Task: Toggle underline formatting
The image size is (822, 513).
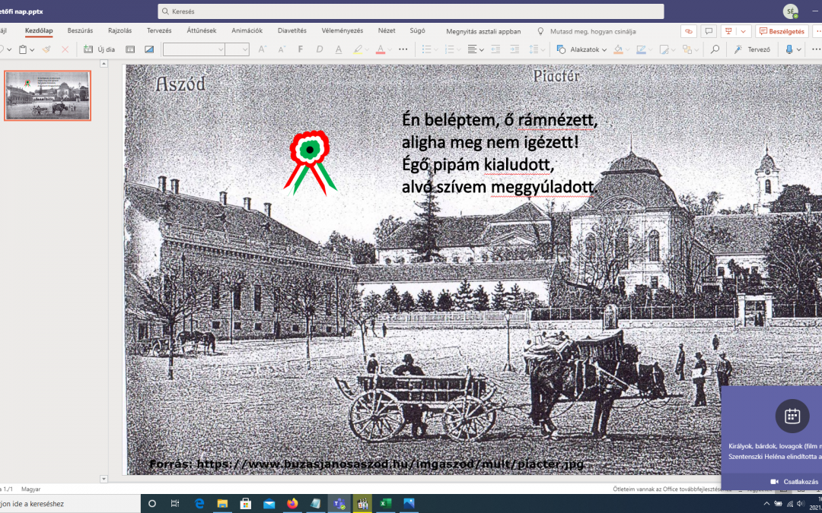Action: (339, 49)
